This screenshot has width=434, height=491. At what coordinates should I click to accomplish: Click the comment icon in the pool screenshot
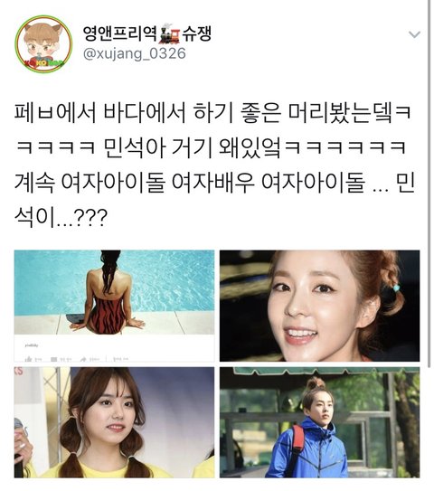tap(54, 359)
